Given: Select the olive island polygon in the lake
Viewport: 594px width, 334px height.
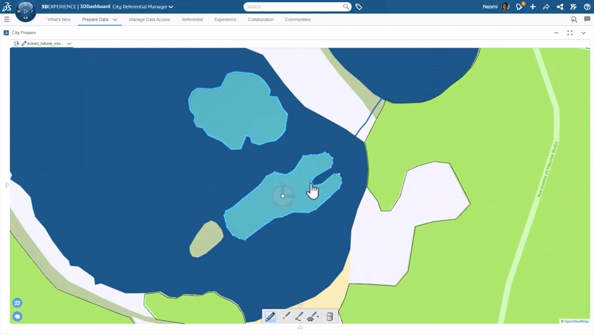Looking at the screenshot, I should point(206,239).
